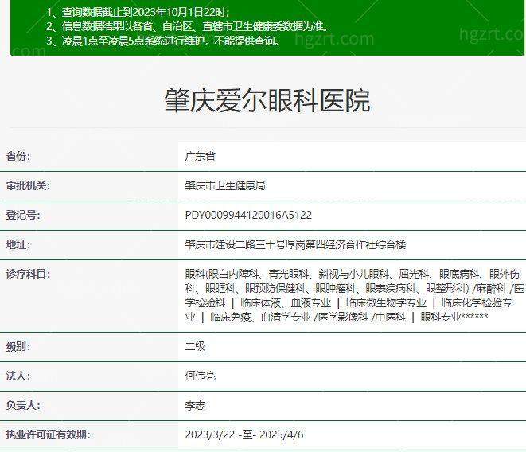This screenshot has width=526, height=452.
Task: Click notice line 3 about 凌晨1点至凌晨5点系统维护
Action: (162, 41)
